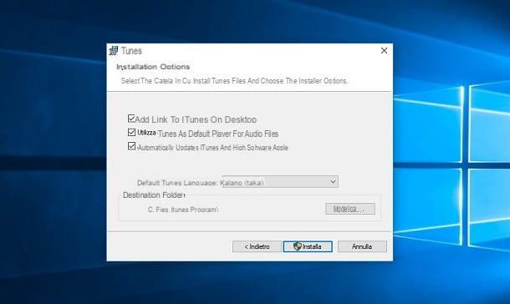Click the Destination Folder group label

(x=154, y=195)
